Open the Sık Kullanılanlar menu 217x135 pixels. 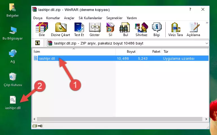90,18
